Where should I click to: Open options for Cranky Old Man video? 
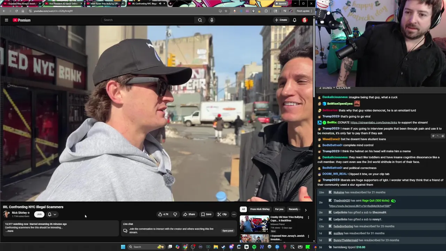click(x=308, y=218)
